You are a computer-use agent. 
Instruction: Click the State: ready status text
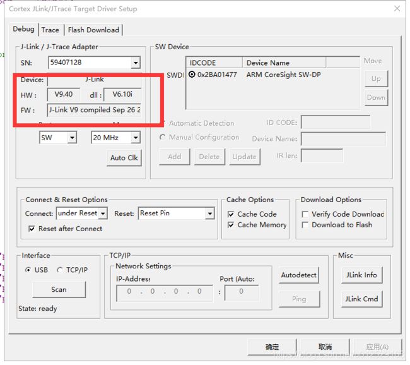coord(38,309)
